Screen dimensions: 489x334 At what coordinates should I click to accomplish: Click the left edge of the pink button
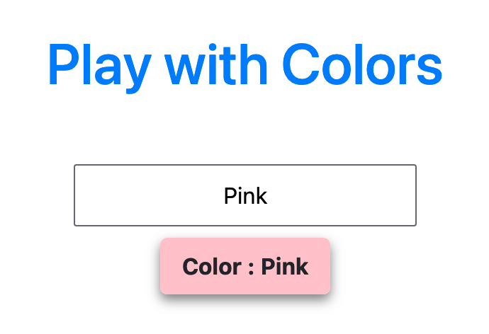[164, 266]
